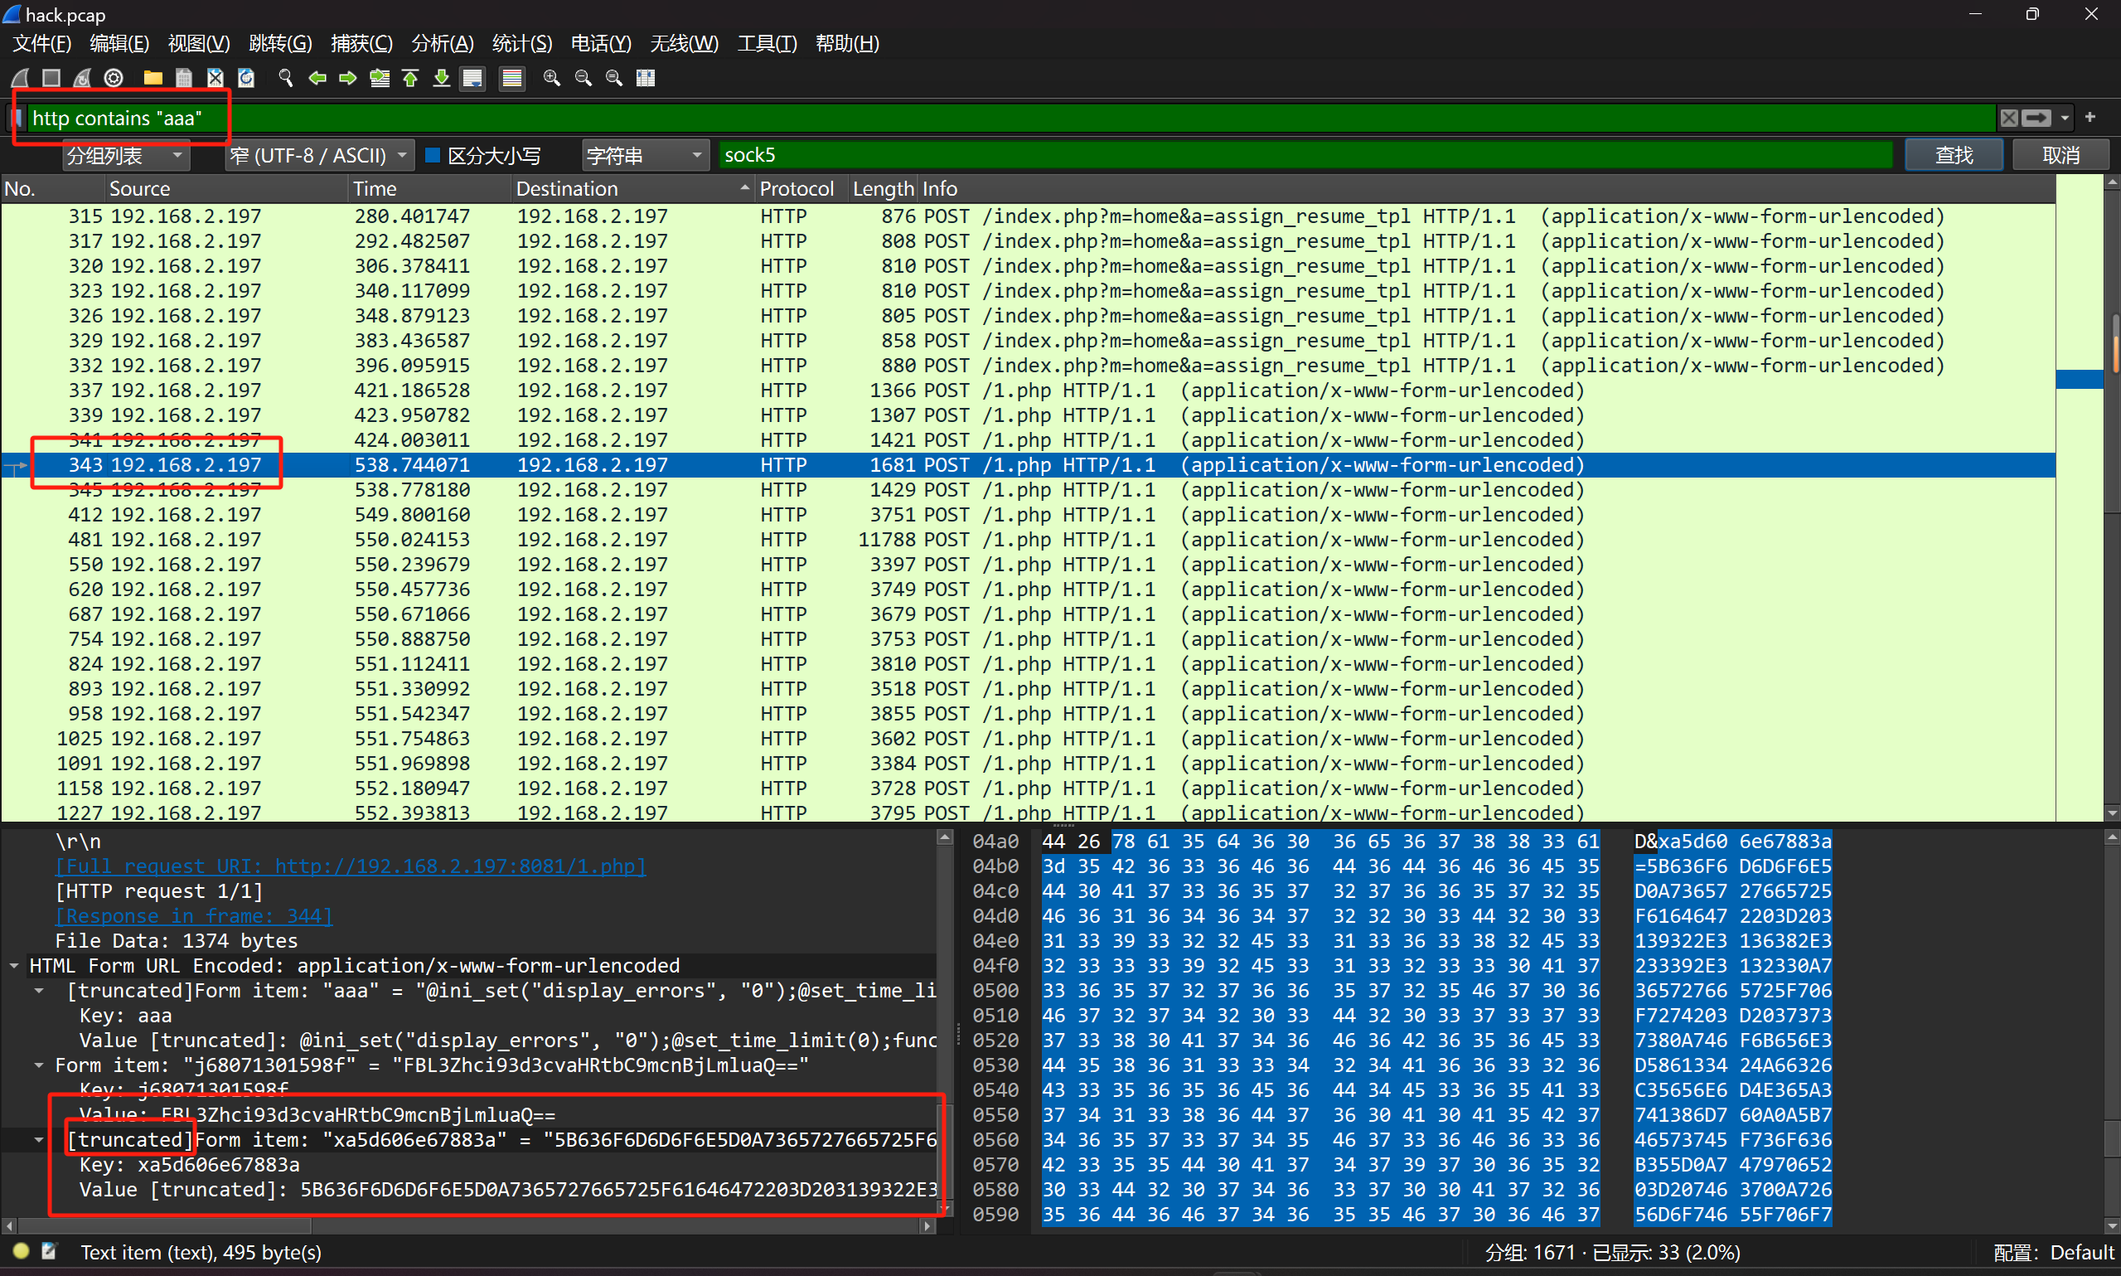Viewport: 2121px width, 1276px height.
Task: Collapse HTML Form URL Encoded tree node
Action: pos(14,966)
